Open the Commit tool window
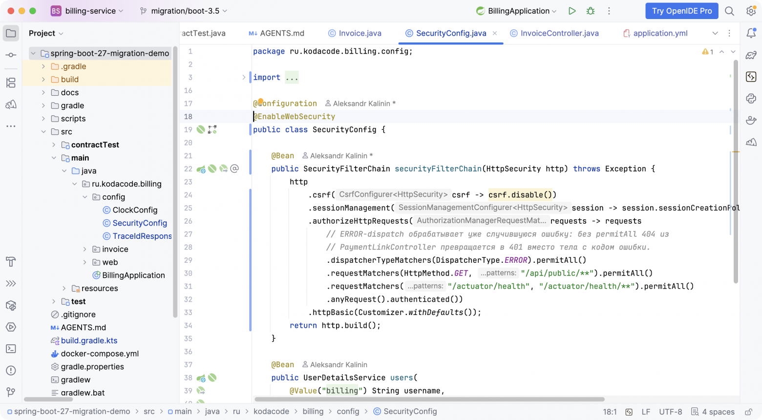The height and width of the screenshot is (420, 762). [11, 55]
